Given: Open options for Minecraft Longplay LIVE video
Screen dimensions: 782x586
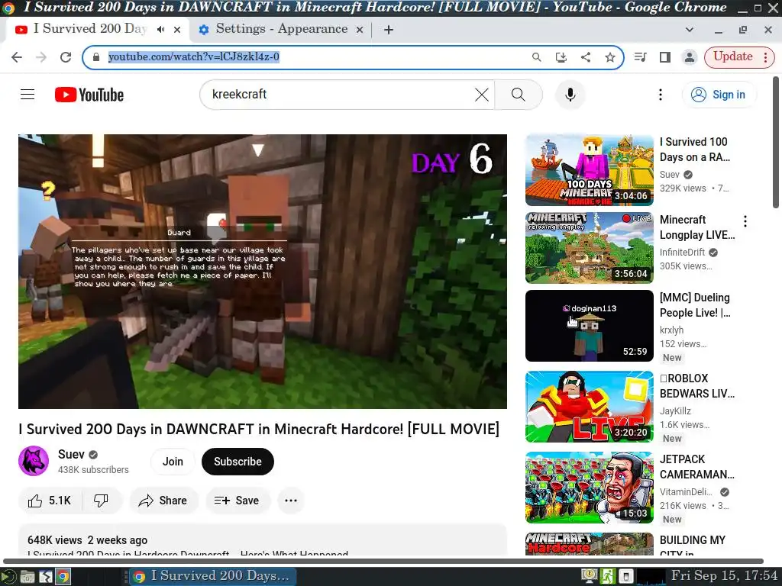Looking at the screenshot, I should [745, 221].
